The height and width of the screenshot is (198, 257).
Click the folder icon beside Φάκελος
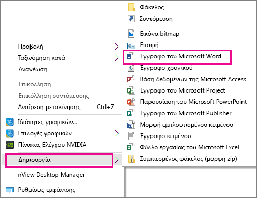(x=131, y=7)
